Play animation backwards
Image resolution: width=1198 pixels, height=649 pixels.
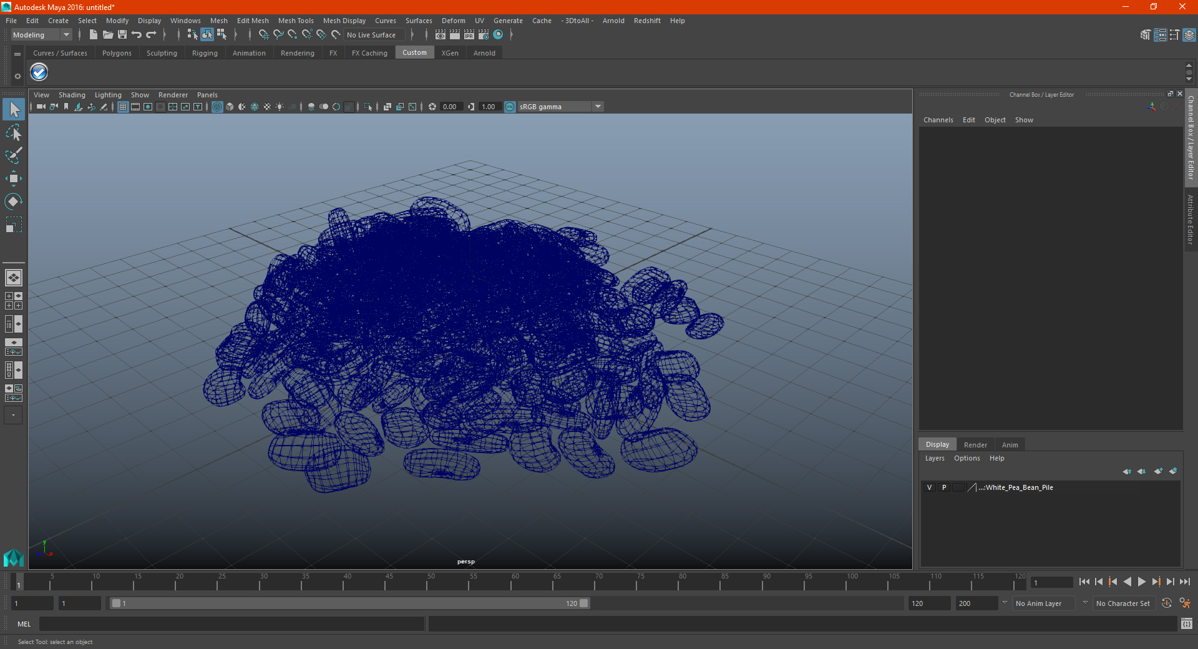coord(1127,582)
